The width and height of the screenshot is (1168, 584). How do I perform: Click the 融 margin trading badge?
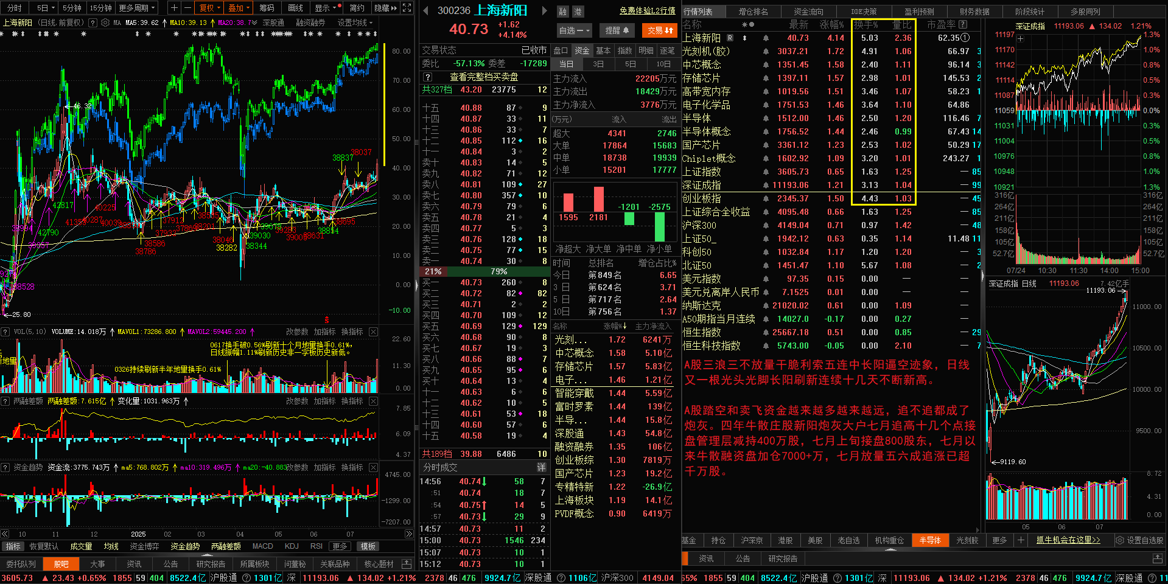(563, 12)
